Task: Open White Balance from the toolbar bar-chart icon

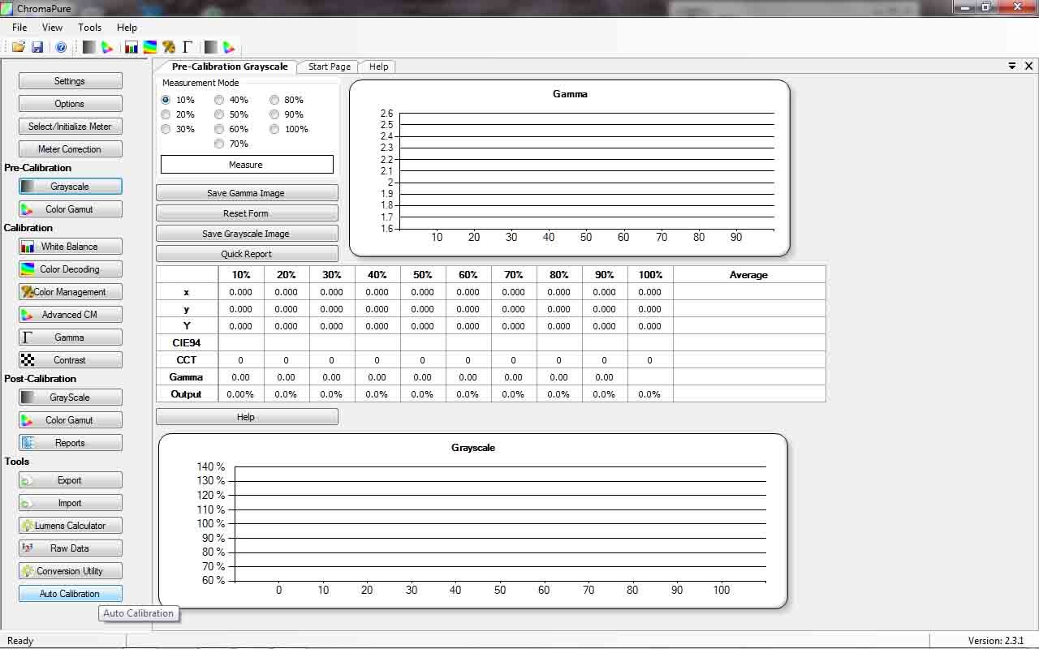Action: click(131, 48)
